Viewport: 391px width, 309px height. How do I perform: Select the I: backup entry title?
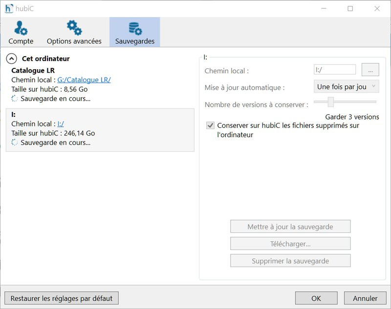pyautogui.click(x=14, y=115)
